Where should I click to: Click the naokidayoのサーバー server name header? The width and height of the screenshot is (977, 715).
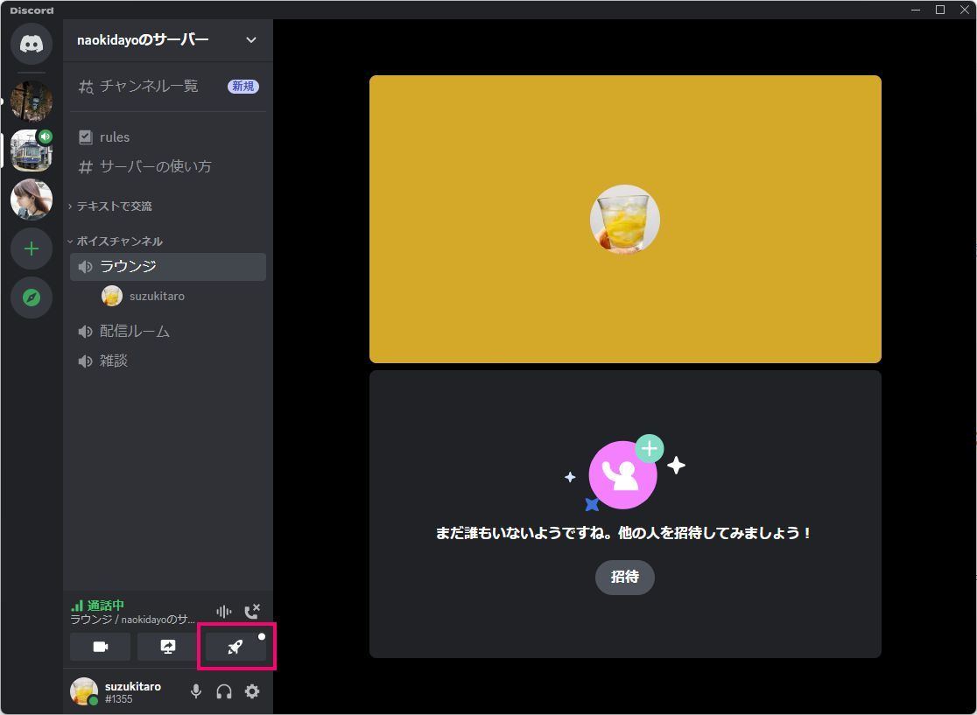click(x=143, y=40)
